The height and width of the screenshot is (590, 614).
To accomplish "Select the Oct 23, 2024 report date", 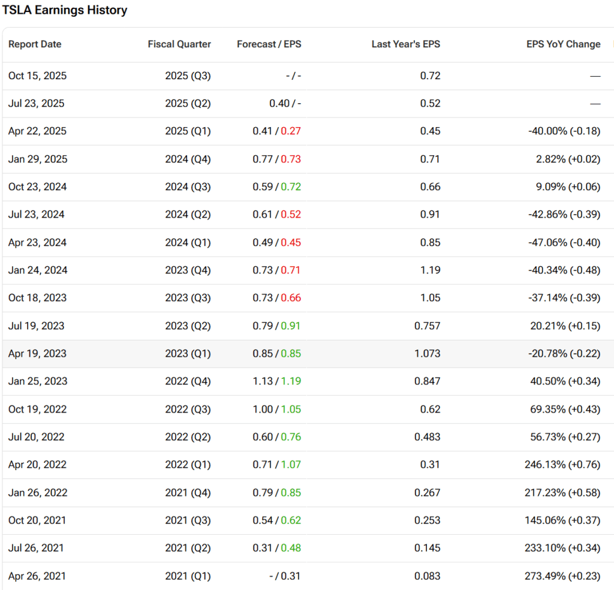I will pyautogui.click(x=38, y=186).
